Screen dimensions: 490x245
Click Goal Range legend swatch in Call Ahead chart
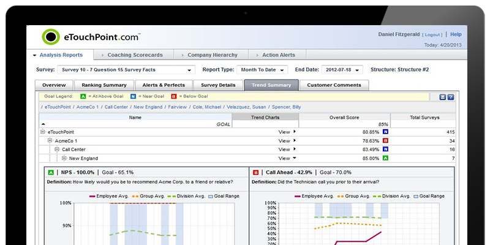(416, 196)
